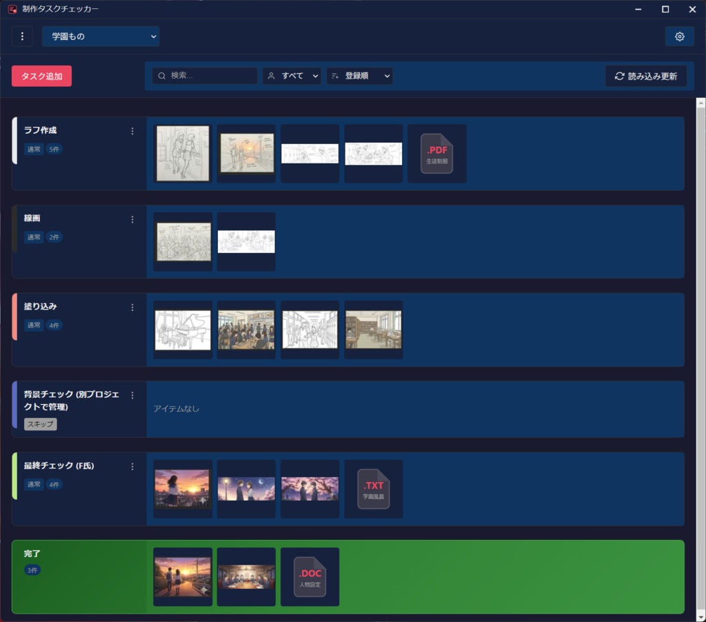This screenshot has height=622, width=706.
Task: Select the 完了 section title
Action: pos(32,554)
